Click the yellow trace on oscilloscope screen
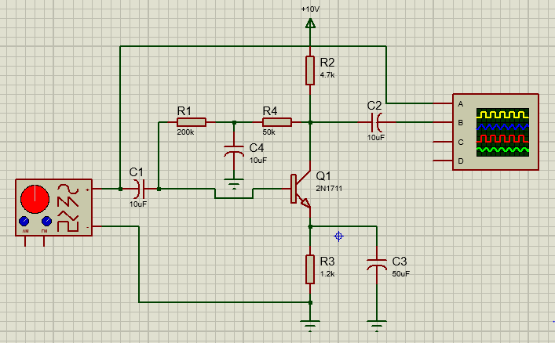The width and height of the screenshot is (555, 343). pos(502,114)
